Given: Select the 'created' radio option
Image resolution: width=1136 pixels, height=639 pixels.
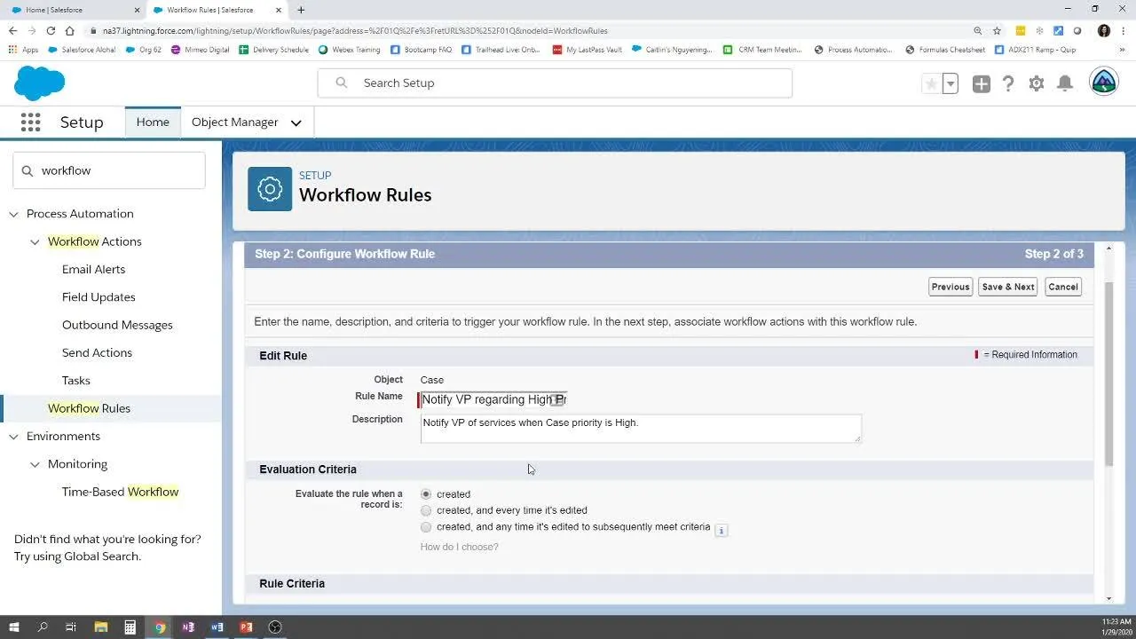Looking at the screenshot, I should click(x=426, y=494).
